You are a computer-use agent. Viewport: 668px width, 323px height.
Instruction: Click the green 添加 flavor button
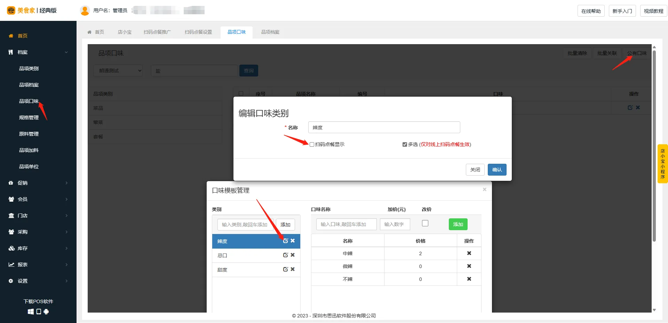[x=458, y=225]
